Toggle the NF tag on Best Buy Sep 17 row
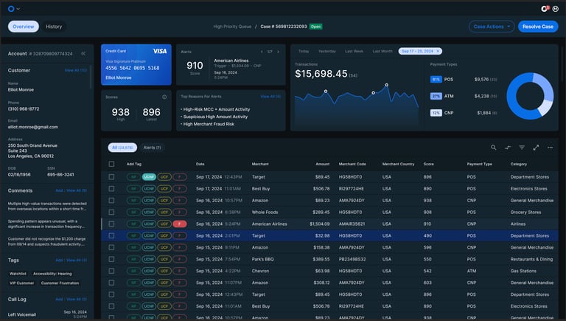566x321 pixels. point(133,189)
